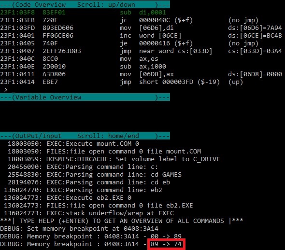Click the highlighted 89 -> 74 value
This screenshot has height=250, width=285.
(x=166, y=244)
